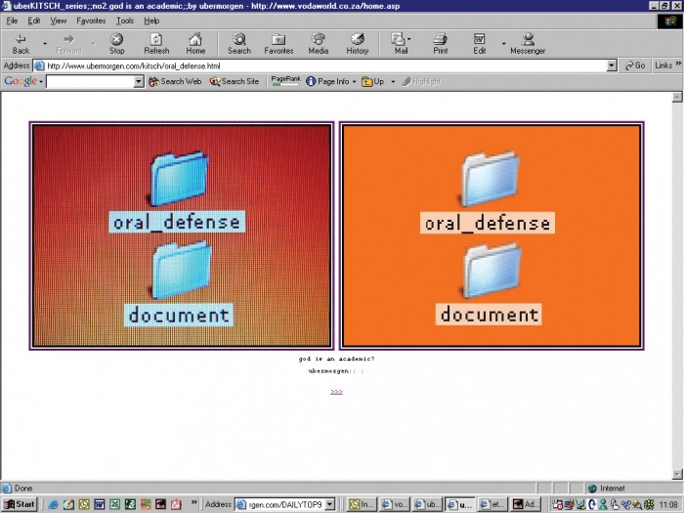Click the Highlight button in Google toolbar
Screen dimensions: 684x513
(x=421, y=81)
